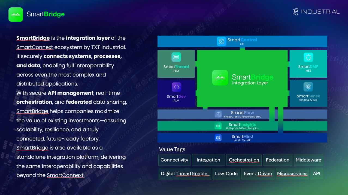348x195 pixels.
Task: Click the SmartSense SCADA sun icon
Action: (308, 87)
